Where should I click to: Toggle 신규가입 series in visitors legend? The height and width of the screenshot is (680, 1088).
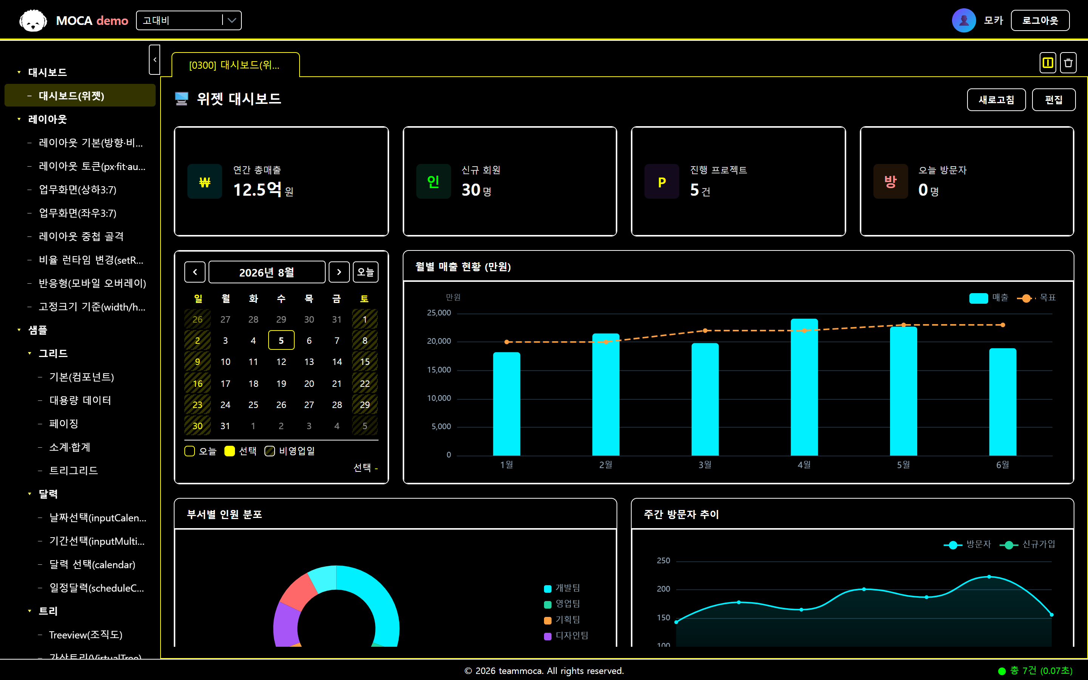[1027, 545]
